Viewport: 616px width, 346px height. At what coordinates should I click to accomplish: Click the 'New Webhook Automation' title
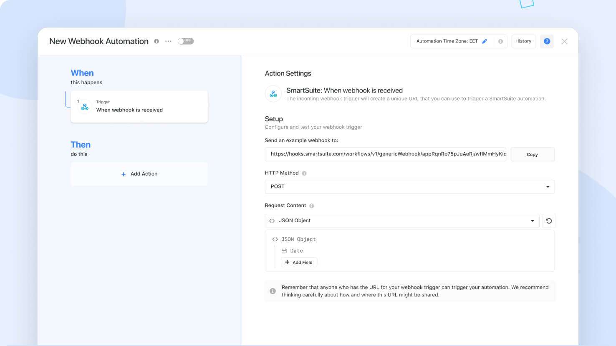coord(99,41)
